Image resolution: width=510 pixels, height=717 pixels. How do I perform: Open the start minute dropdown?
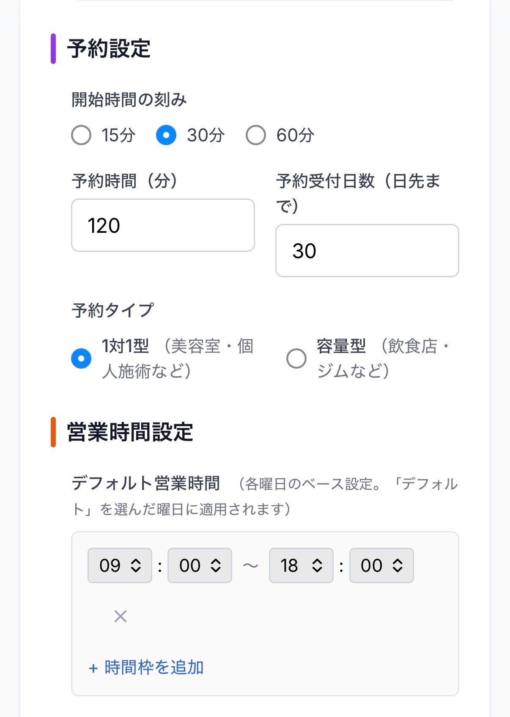pos(200,565)
